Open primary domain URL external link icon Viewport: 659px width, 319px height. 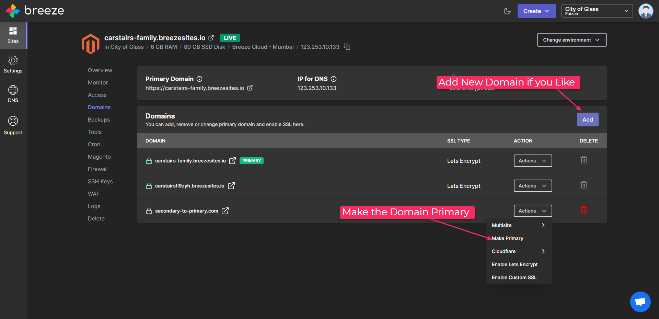[x=250, y=88]
